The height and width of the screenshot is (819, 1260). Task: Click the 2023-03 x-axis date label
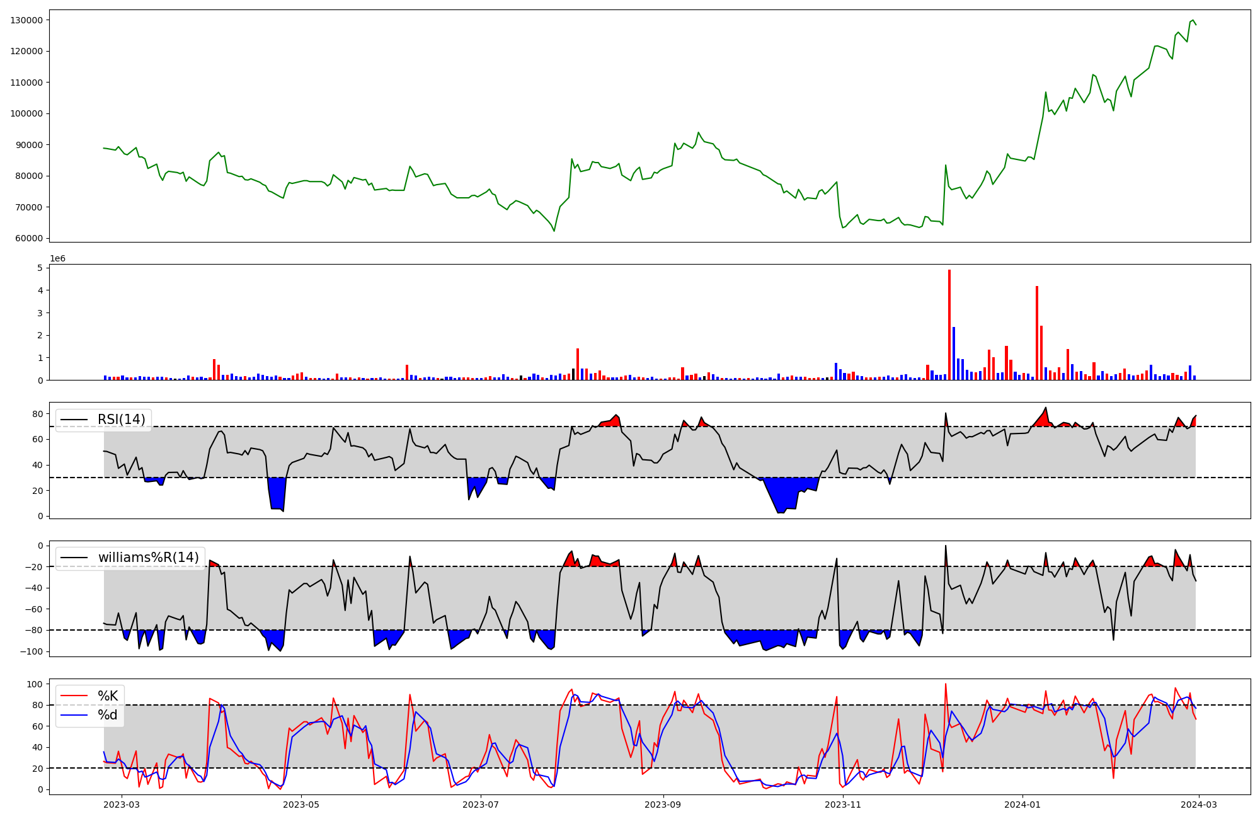tap(121, 805)
